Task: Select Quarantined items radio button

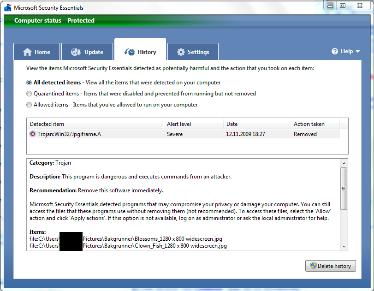Action: pyautogui.click(x=29, y=94)
